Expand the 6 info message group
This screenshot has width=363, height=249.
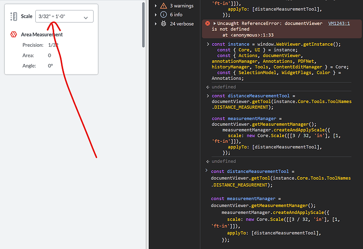coord(156,15)
